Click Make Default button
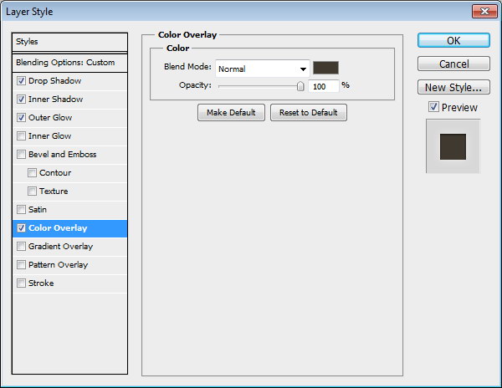The height and width of the screenshot is (388, 502). (x=231, y=113)
